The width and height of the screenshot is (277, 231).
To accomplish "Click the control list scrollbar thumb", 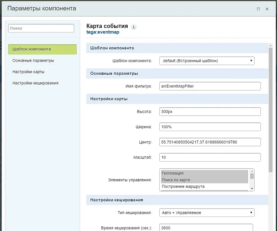I will click(252, 176).
